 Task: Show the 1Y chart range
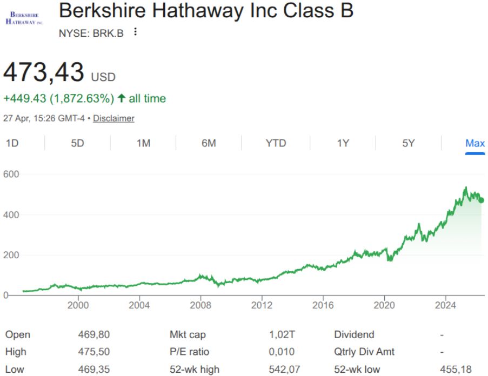[x=343, y=143]
